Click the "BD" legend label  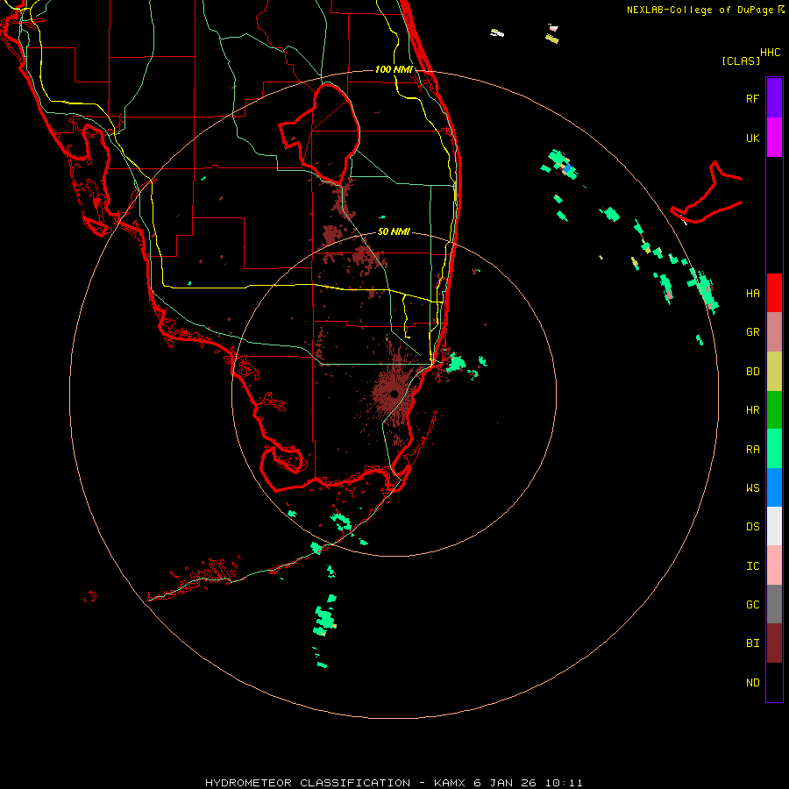point(752,372)
